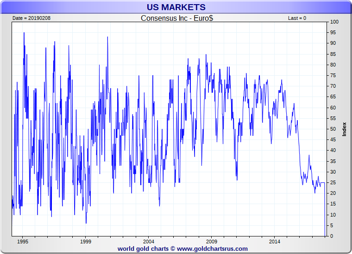Image resolution: width=352 pixels, height=254 pixels.
Task: Click the 5 value on the y-axis
Action: coord(332,225)
